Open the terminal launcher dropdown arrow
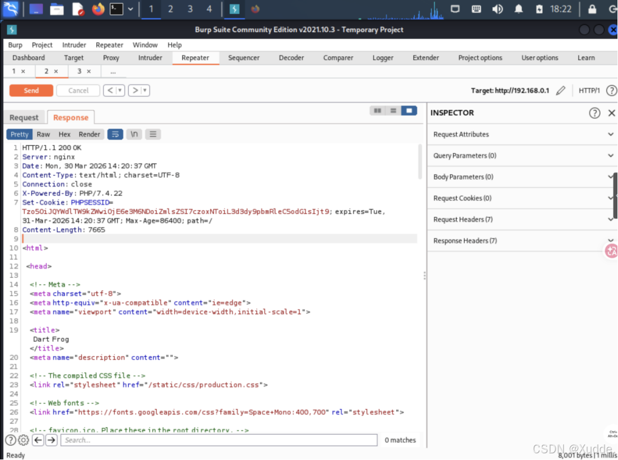This screenshot has width=618, height=460. coord(131,9)
